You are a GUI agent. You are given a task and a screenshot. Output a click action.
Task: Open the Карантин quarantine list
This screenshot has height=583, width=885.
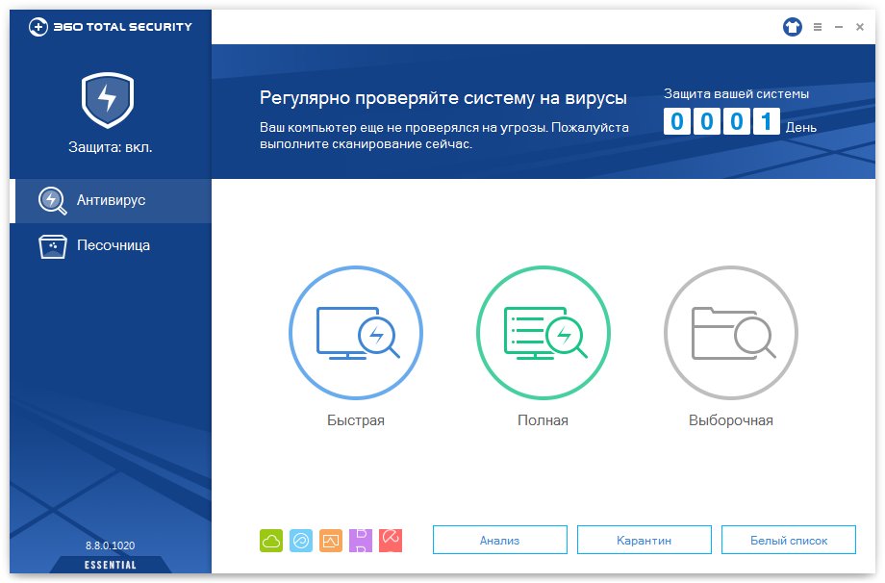click(644, 540)
